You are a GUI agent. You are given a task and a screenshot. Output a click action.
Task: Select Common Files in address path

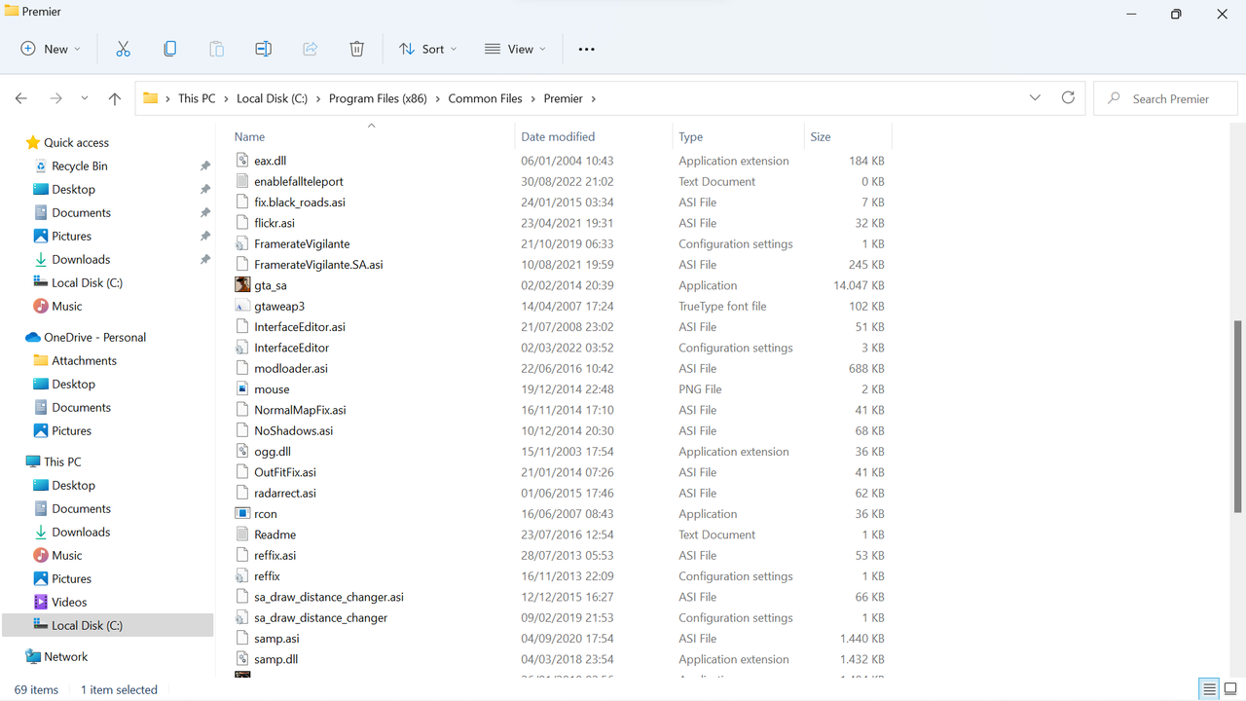(486, 98)
